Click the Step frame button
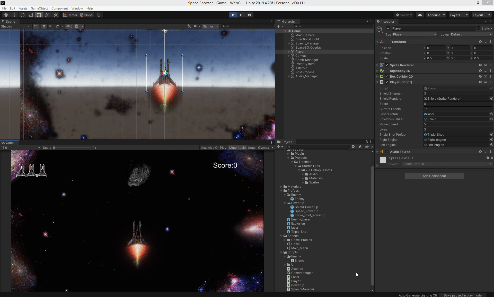The image size is (494, 297). tap(249, 15)
